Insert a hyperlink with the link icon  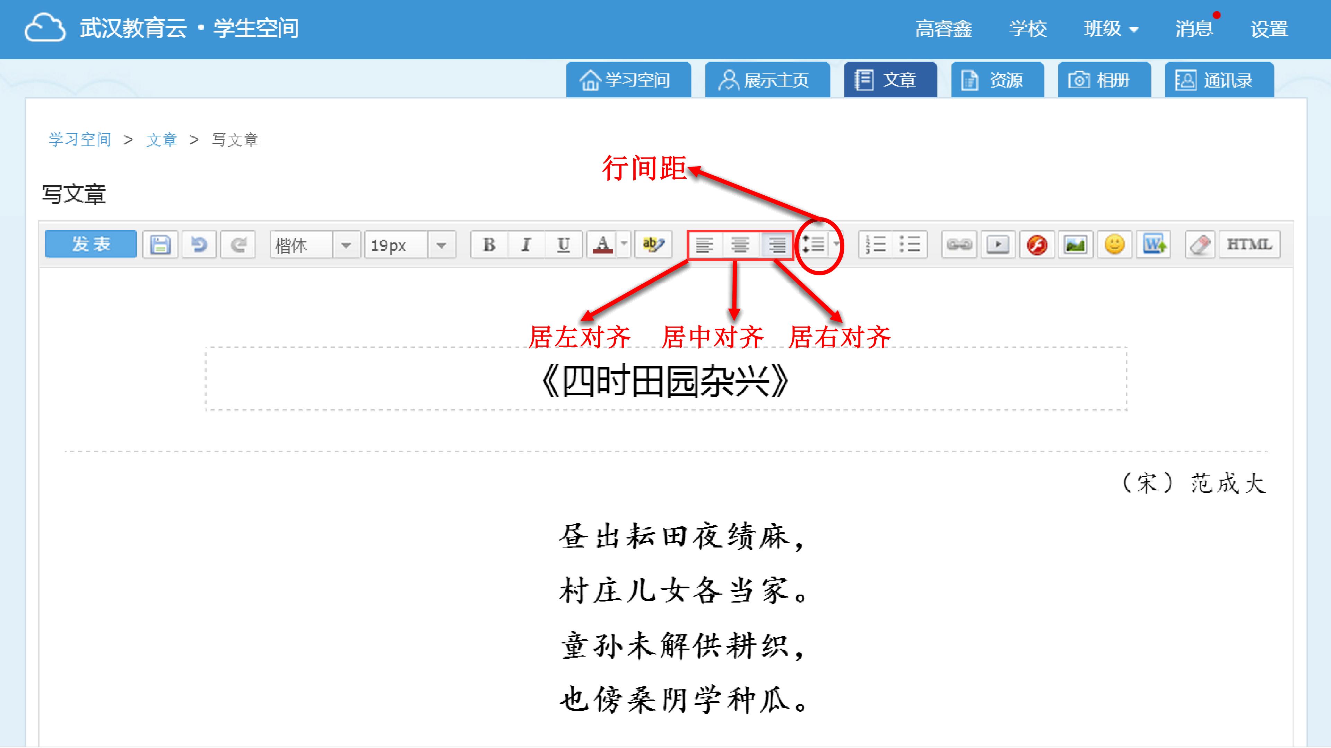959,244
